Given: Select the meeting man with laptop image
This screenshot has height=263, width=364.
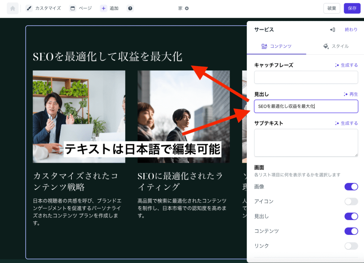Looking at the screenshot, I should point(79,117).
